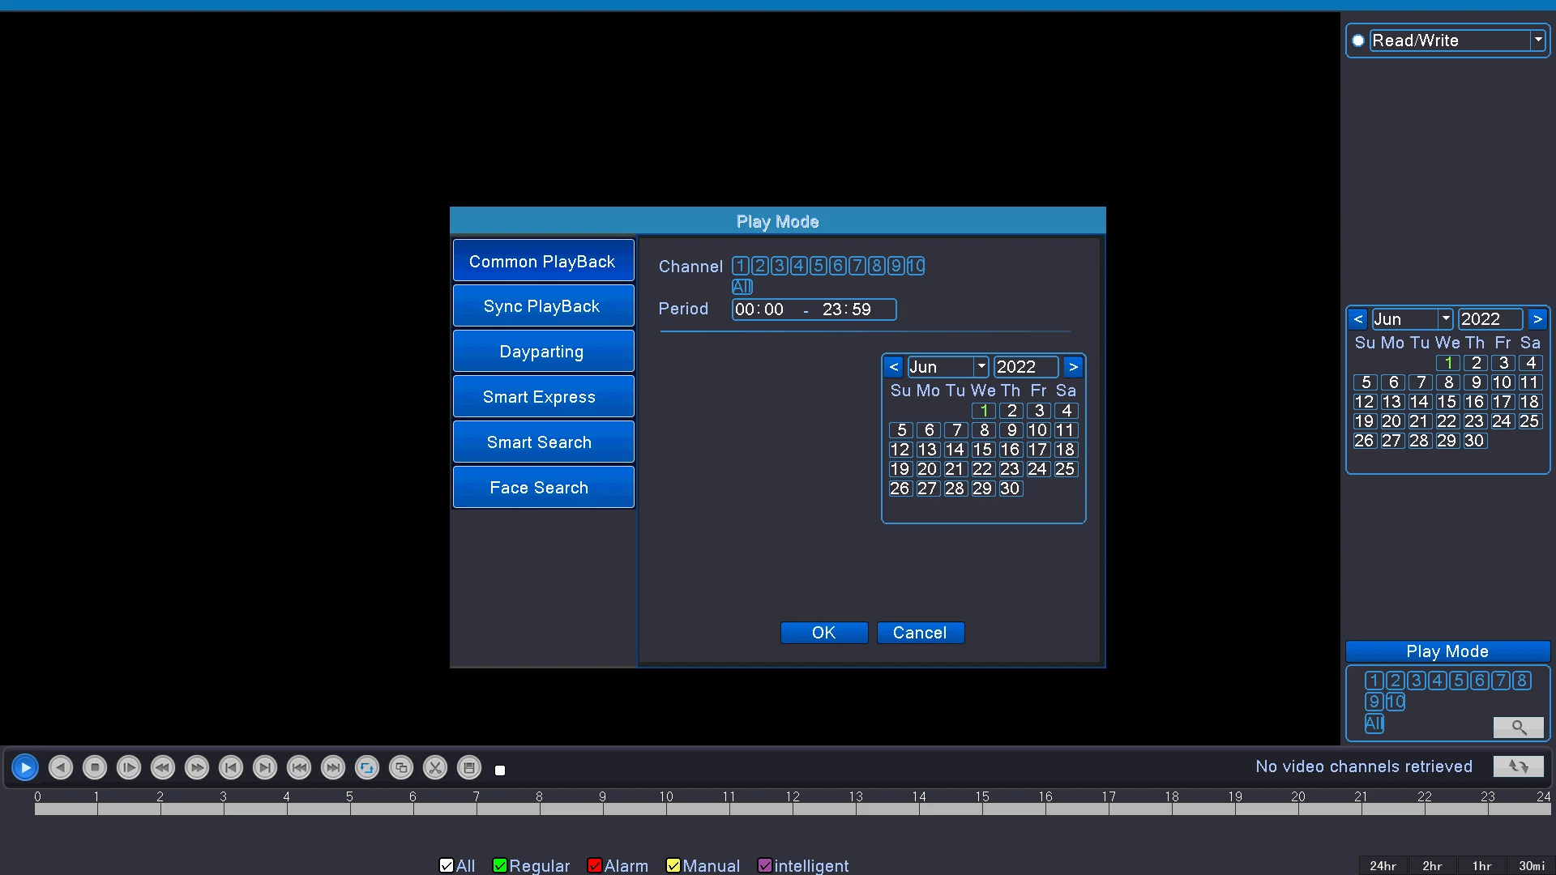Viewport: 1556px width, 875px height.
Task: Click the OK button
Action: pos(823,633)
